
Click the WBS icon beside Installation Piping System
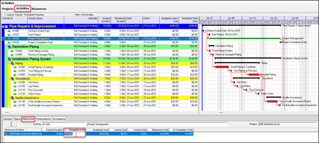pyautogui.click(x=9, y=59)
